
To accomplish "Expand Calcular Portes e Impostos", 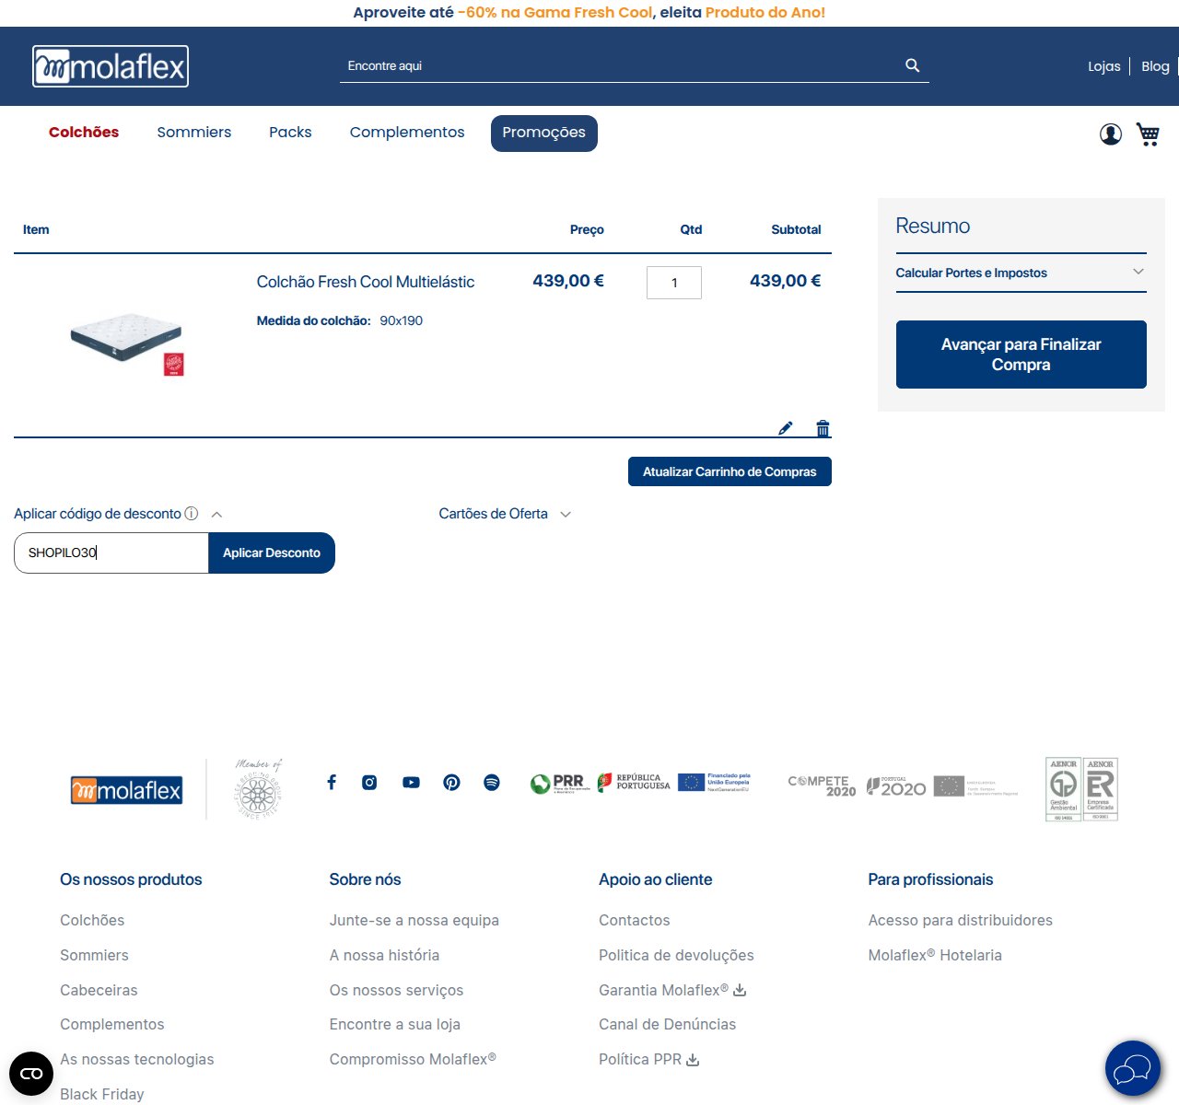I will (1021, 273).
